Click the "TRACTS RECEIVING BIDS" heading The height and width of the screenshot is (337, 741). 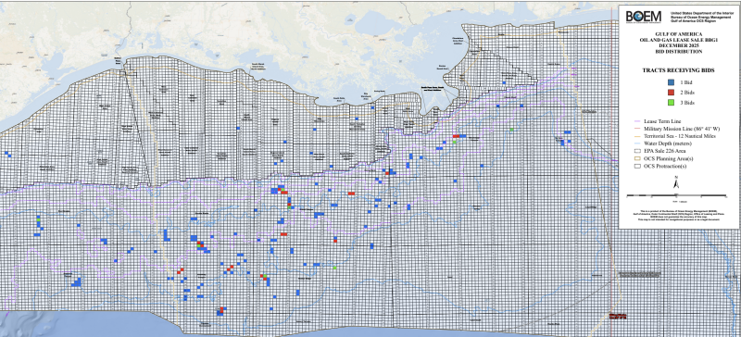pos(678,70)
